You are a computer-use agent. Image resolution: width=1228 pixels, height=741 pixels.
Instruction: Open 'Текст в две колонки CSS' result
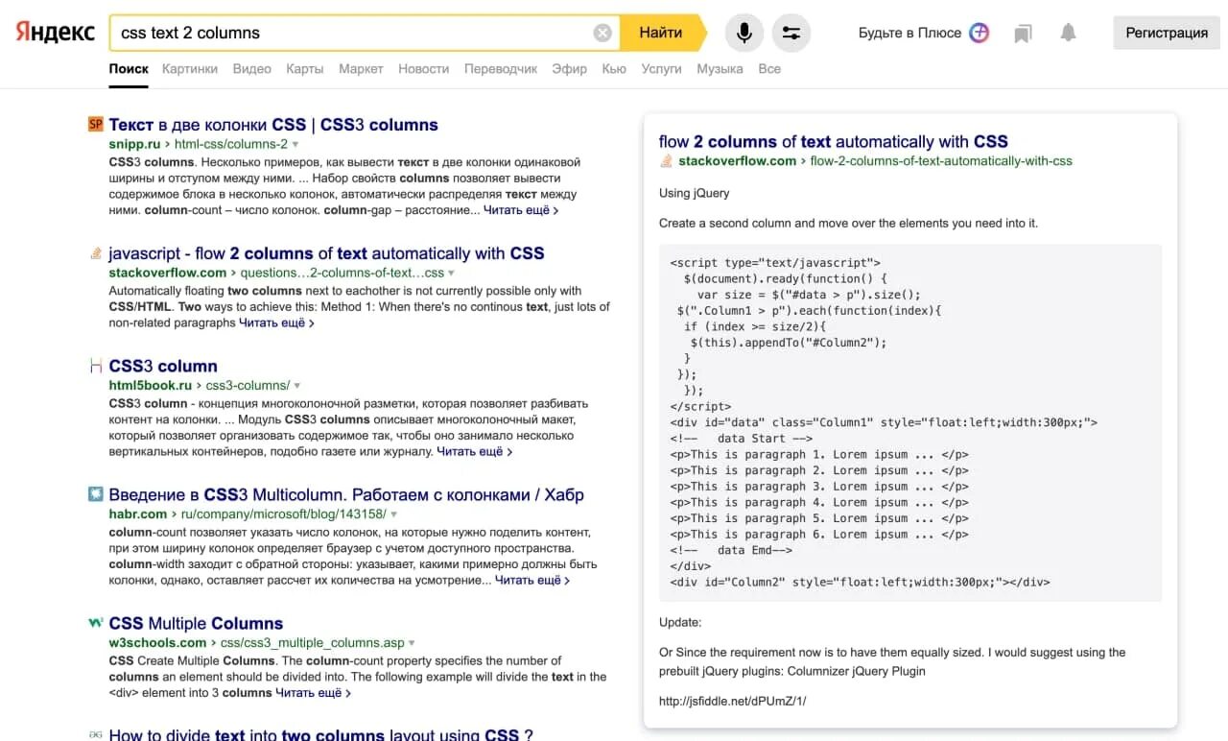[273, 125]
